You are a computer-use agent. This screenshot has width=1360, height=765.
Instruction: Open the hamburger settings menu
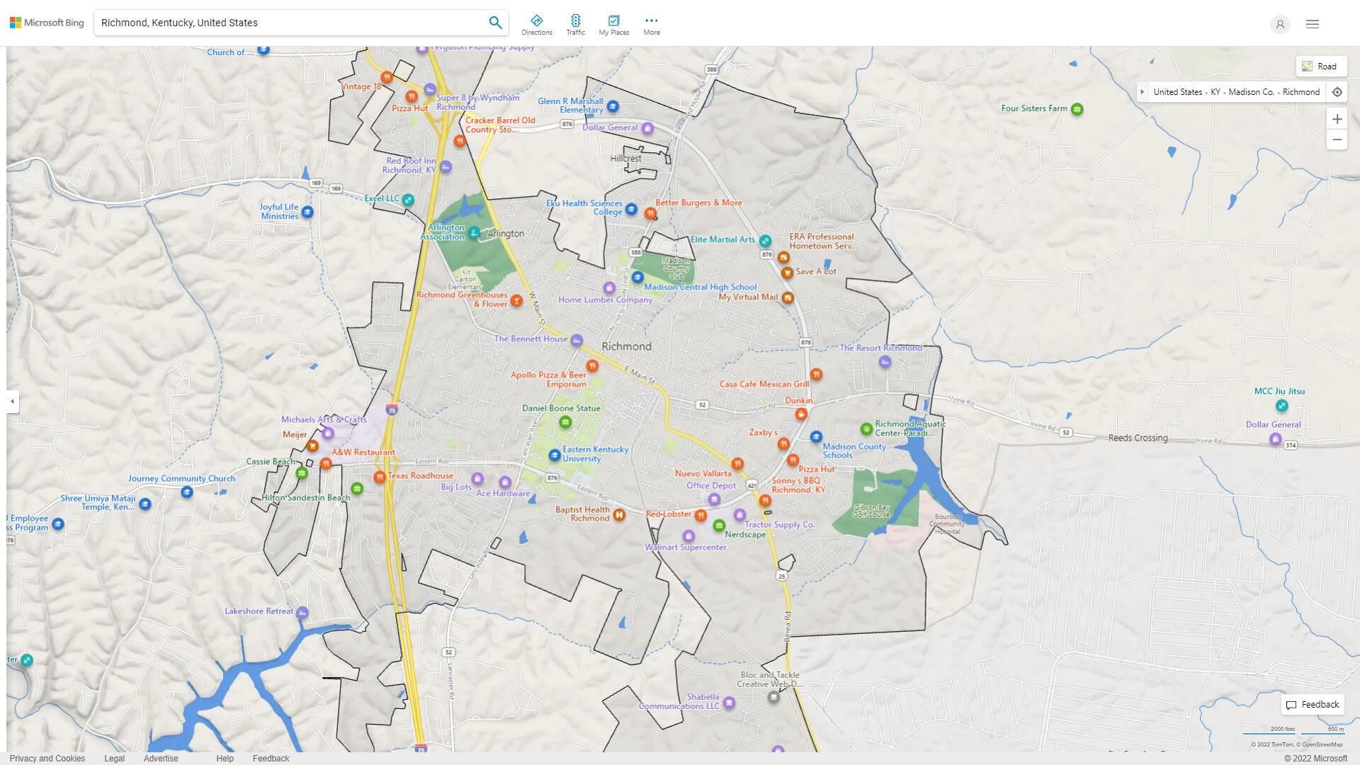pos(1312,24)
